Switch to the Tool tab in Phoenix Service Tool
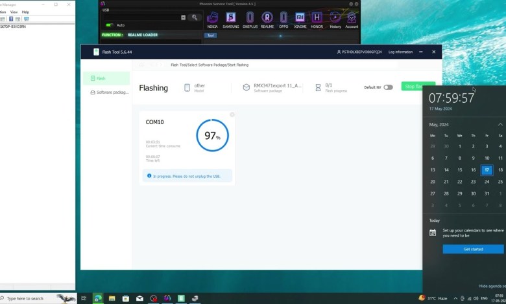 click(210, 36)
